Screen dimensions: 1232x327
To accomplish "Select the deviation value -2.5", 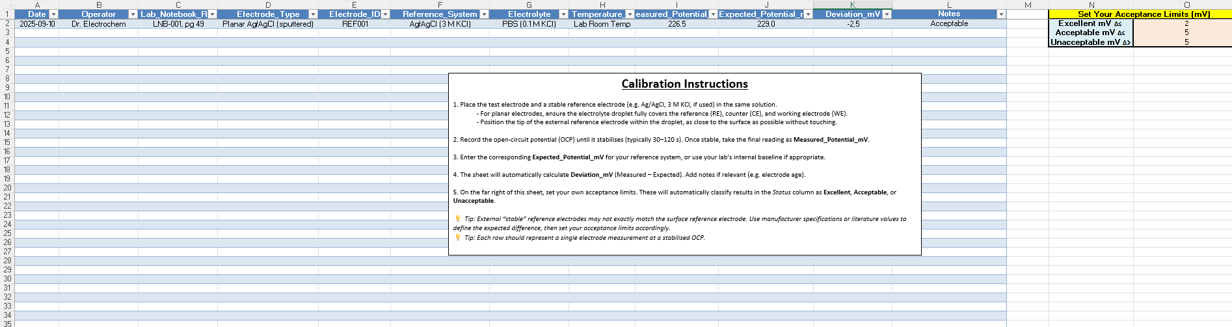I will (853, 23).
